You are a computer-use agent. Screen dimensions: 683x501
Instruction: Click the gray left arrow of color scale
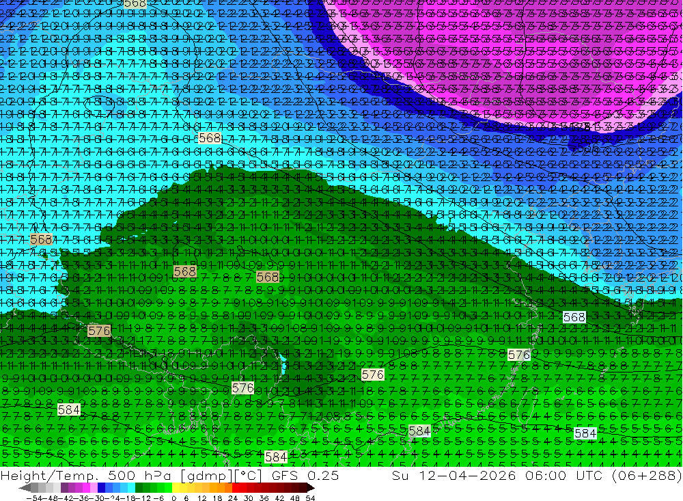25,488
